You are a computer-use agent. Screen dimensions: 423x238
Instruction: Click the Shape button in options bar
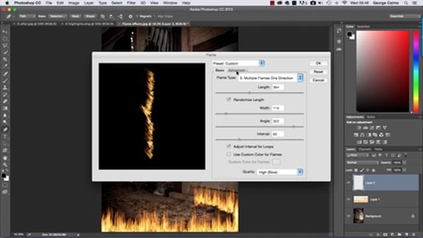pyautogui.click(x=90, y=17)
